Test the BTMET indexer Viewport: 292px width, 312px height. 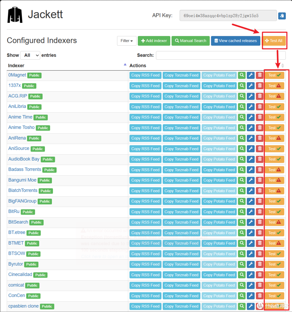[x=274, y=243]
